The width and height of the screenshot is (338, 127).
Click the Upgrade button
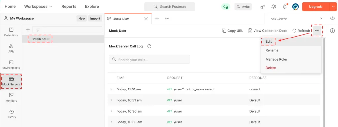pos(316,7)
